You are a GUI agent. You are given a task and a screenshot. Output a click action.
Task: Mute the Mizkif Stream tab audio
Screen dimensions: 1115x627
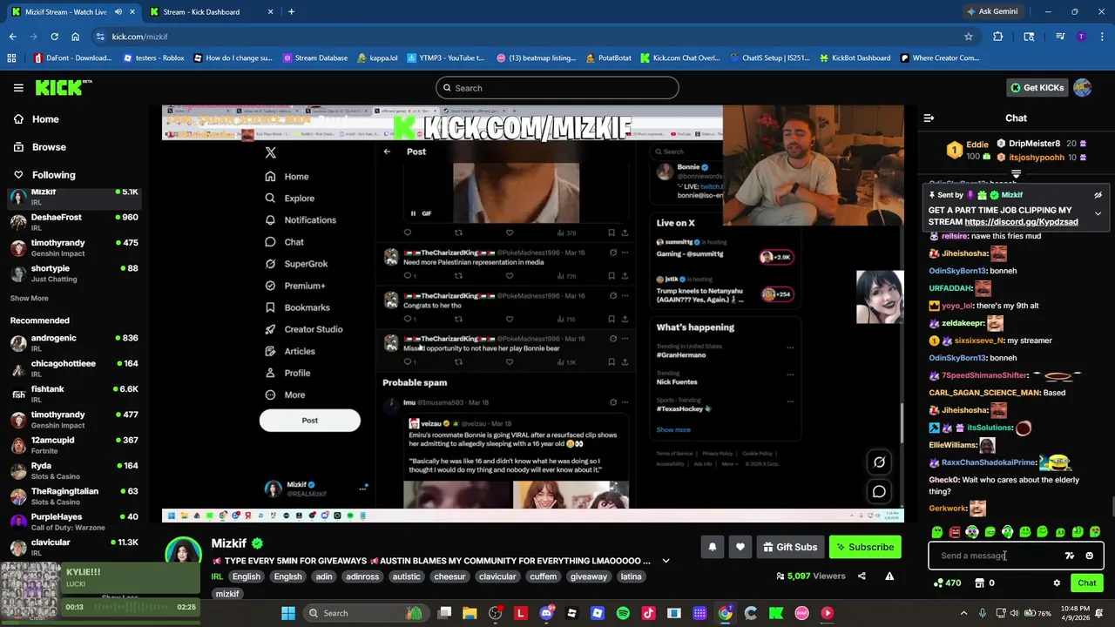tap(118, 12)
